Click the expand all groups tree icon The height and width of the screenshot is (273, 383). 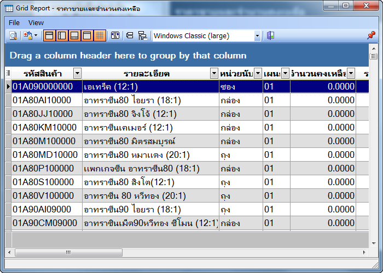tap(142, 35)
